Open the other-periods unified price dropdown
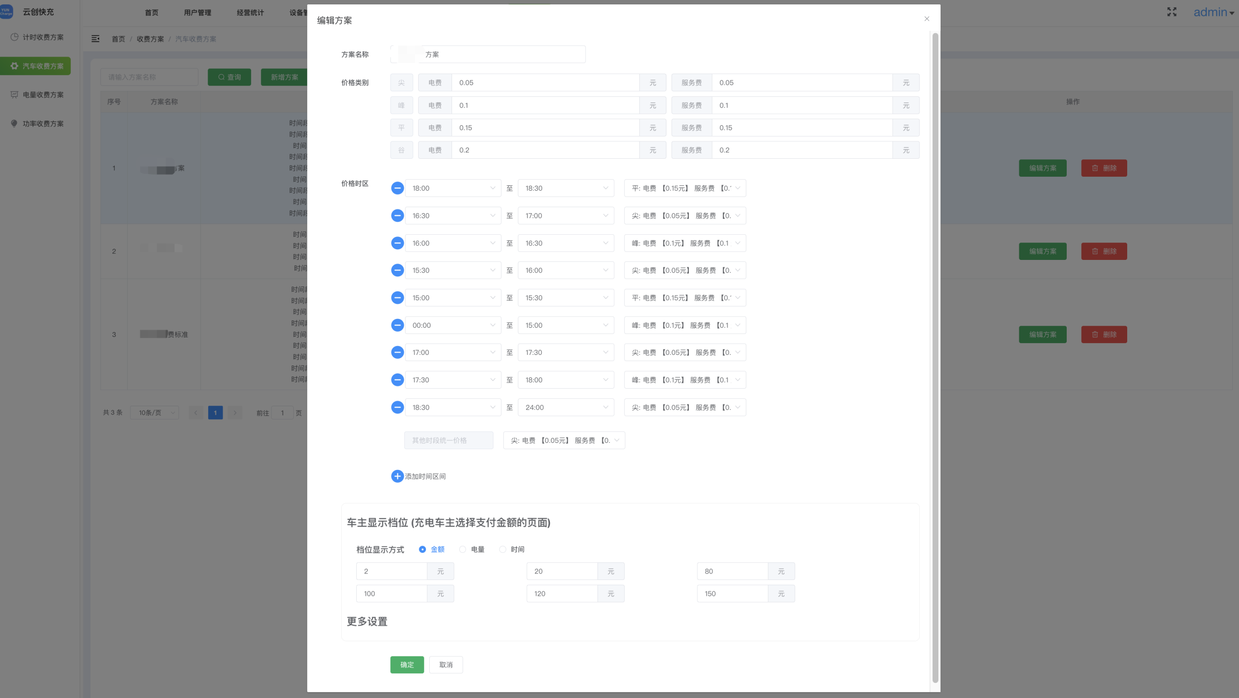The image size is (1239, 698). click(564, 440)
